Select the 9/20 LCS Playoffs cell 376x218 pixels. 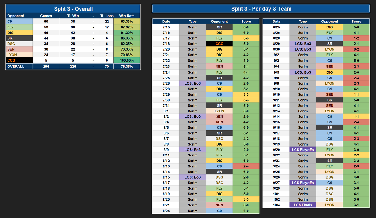click(303, 150)
